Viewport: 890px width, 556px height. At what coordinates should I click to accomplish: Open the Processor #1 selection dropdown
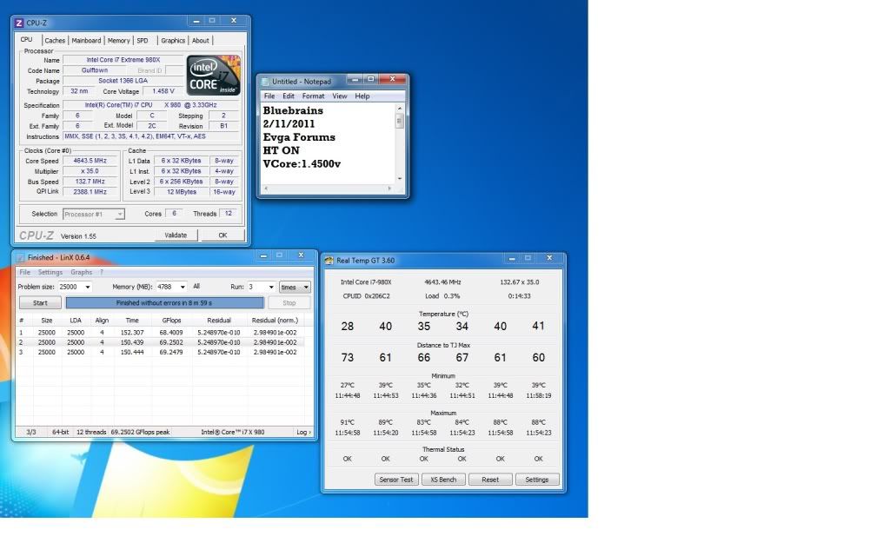pos(120,214)
